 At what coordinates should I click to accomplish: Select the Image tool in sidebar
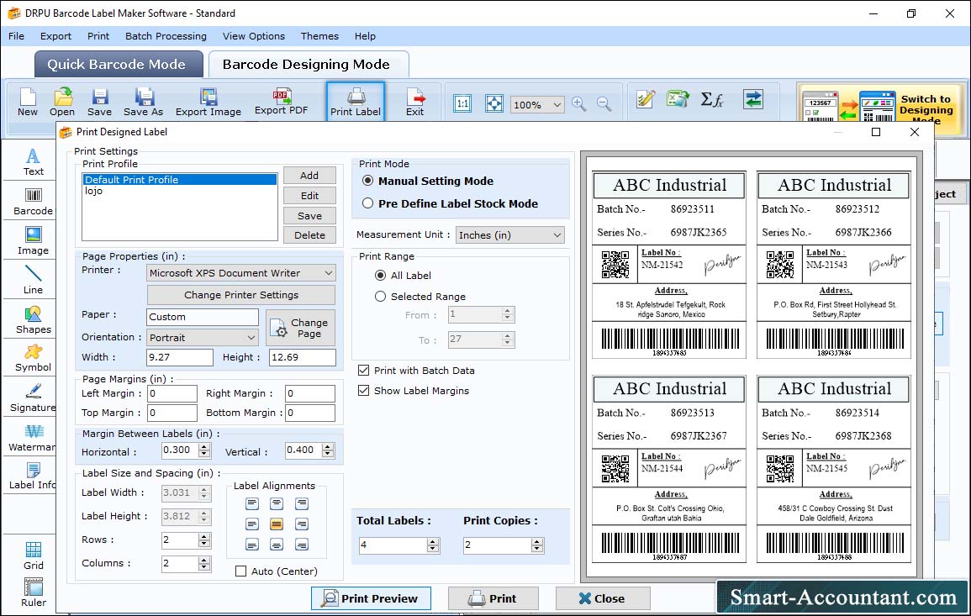click(x=33, y=241)
